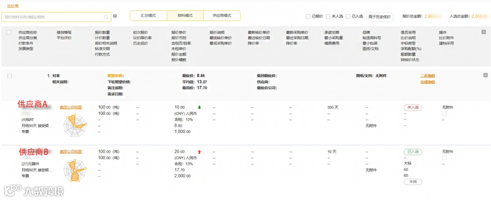
Task: Click the 未入选 status tag
Action: pyautogui.click(x=413, y=108)
